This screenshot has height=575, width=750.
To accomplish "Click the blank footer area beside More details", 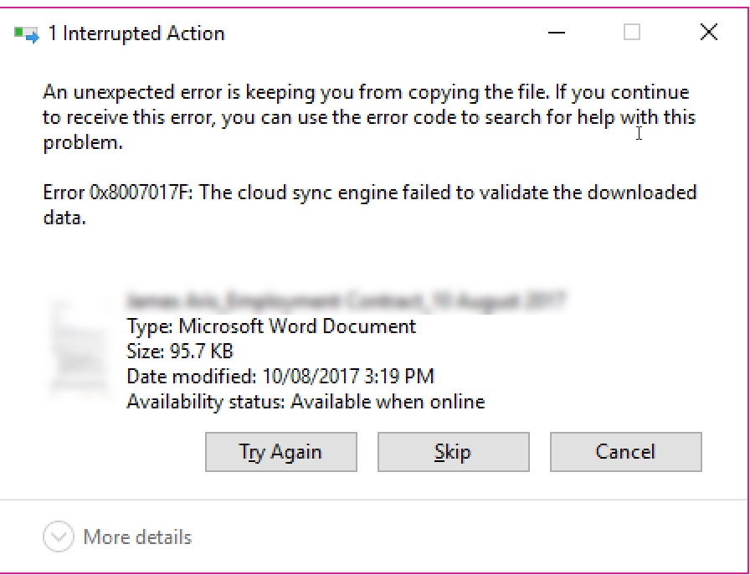I will (x=460, y=537).
